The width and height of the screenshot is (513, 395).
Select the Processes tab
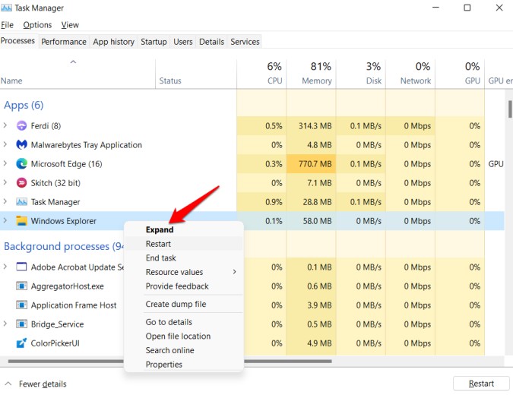coord(18,40)
